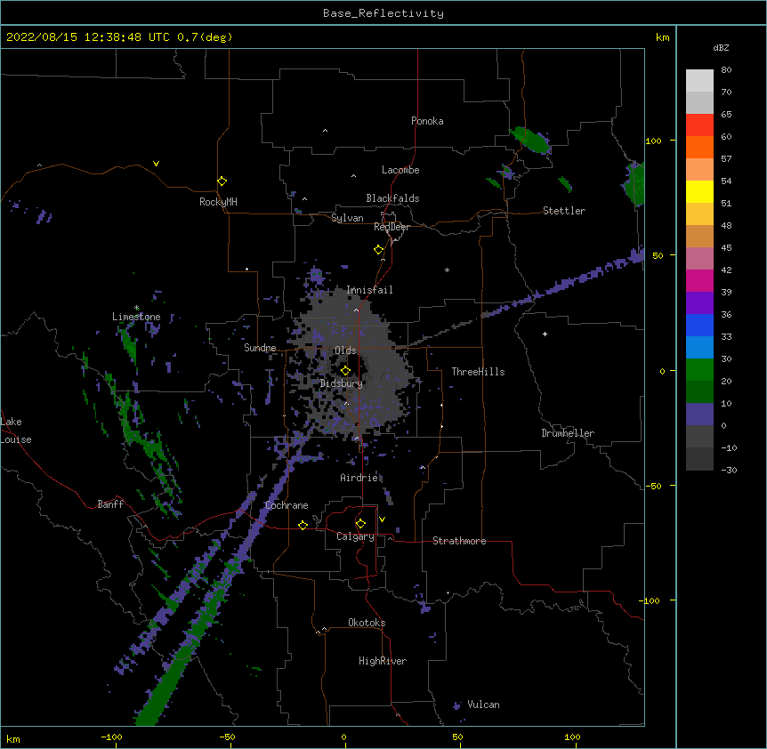Viewport: 767px width, 749px height.
Task: Click the yellow station marker south of RedDeer
Action: [x=379, y=250]
